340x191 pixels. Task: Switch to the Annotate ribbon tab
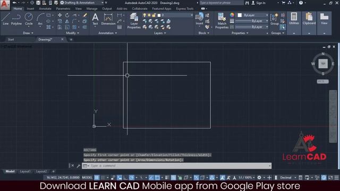click(45, 8)
